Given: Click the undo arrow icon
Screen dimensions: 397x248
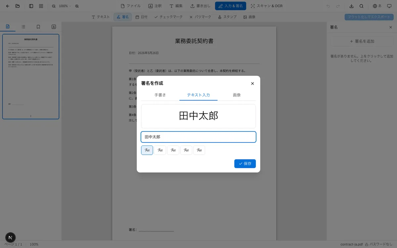Looking at the screenshot, I should click(x=328, y=6).
